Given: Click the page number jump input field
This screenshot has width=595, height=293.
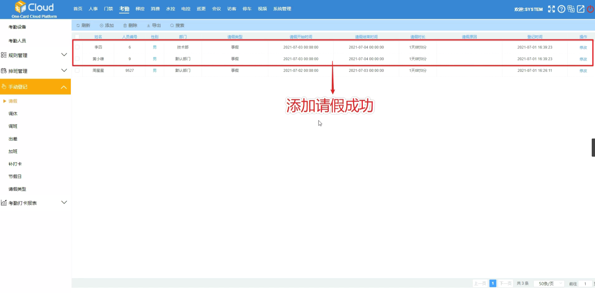Looking at the screenshot, I should [585, 284].
